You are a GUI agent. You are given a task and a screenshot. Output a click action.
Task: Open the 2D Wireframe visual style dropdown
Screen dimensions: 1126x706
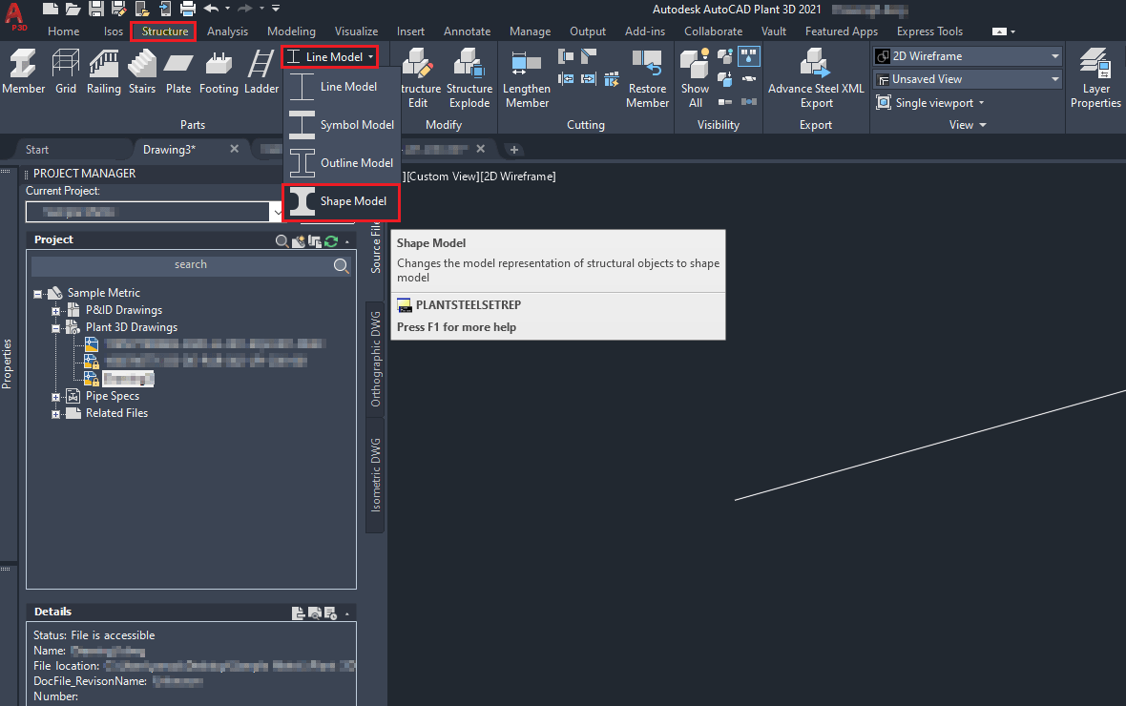pyautogui.click(x=968, y=56)
